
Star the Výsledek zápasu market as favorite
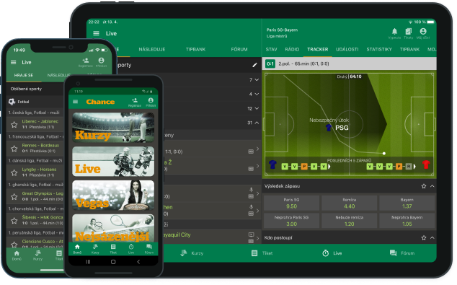pyautogui.click(x=424, y=186)
